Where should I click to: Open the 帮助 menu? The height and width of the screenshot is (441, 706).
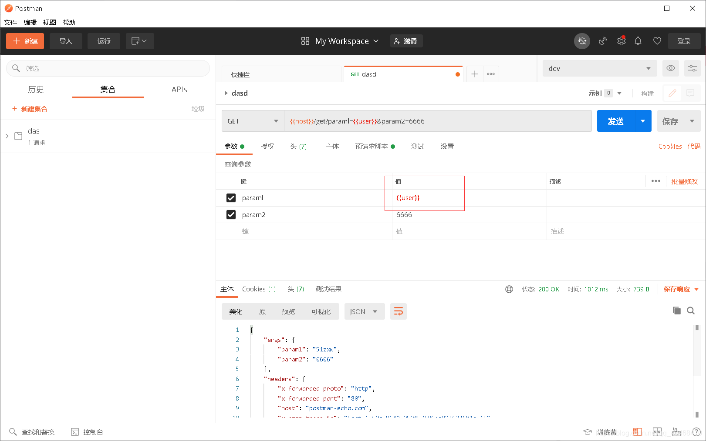click(x=69, y=22)
